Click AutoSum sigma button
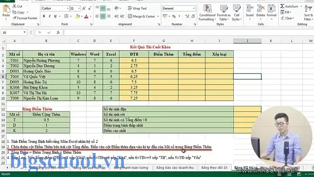The width and height of the screenshot is (314, 177). click(x=289, y=6)
